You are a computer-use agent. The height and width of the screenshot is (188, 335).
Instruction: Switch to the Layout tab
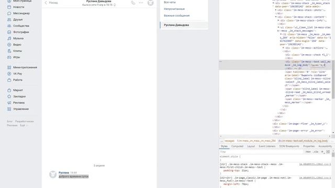click(251, 146)
